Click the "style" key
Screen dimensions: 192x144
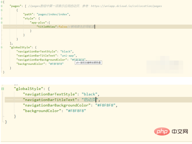[x=29, y=18]
